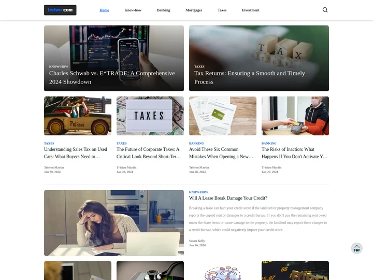Open the Mortgages nav tab

pyautogui.click(x=194, y=10)
